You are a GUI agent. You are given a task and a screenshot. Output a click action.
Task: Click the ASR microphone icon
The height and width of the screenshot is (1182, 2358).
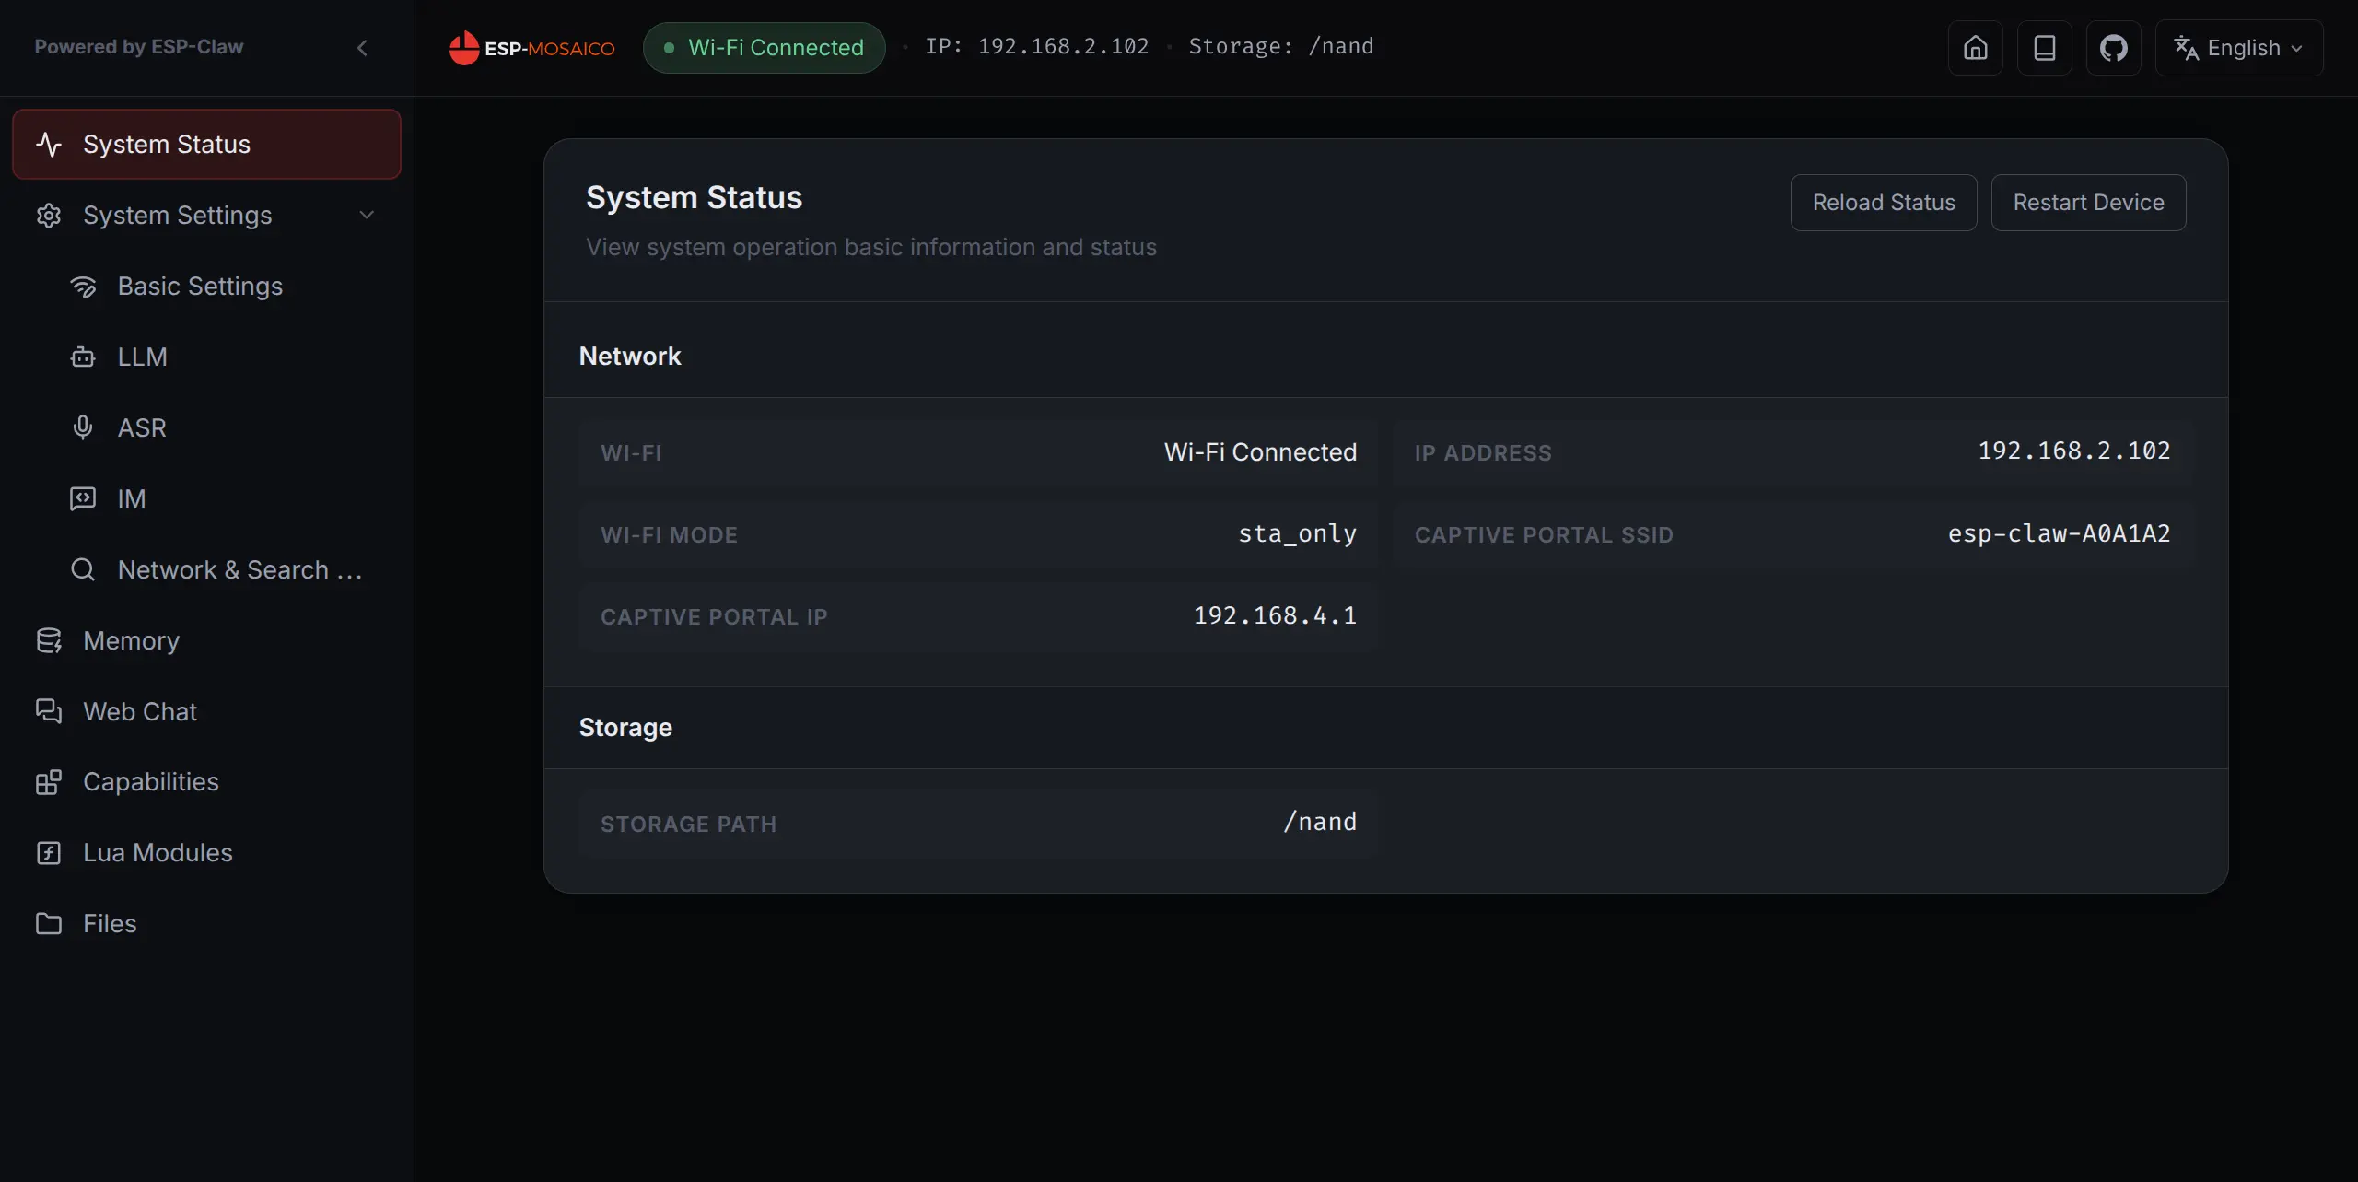(x=83, y=428)
